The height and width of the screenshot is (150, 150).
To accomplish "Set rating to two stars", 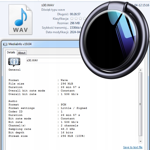I will point(76,18).
